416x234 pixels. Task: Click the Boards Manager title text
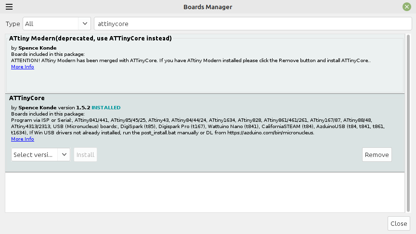[208, 7]
